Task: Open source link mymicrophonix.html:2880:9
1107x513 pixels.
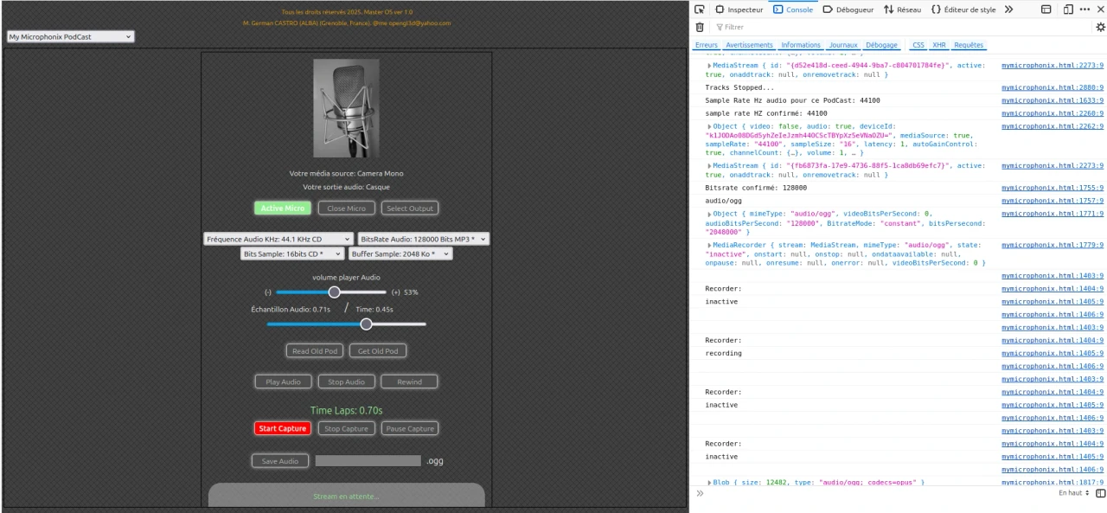Action: (1053, 87)
